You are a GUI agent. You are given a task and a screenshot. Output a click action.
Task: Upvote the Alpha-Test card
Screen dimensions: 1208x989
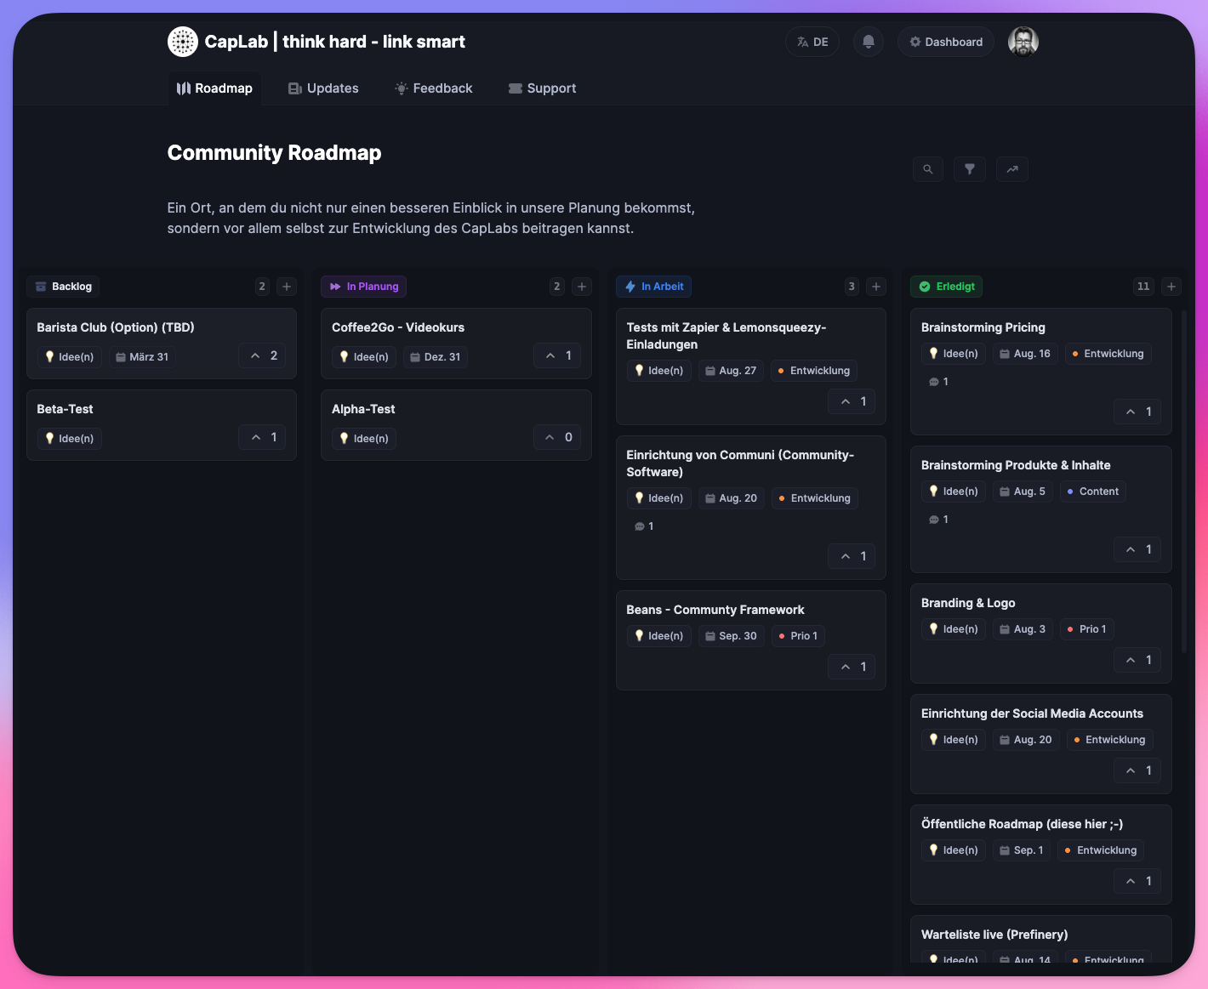point(559,437)
